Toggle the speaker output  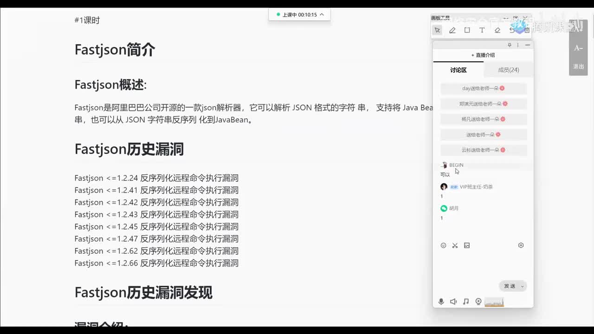pyautogui.click(x=453, y=302)
